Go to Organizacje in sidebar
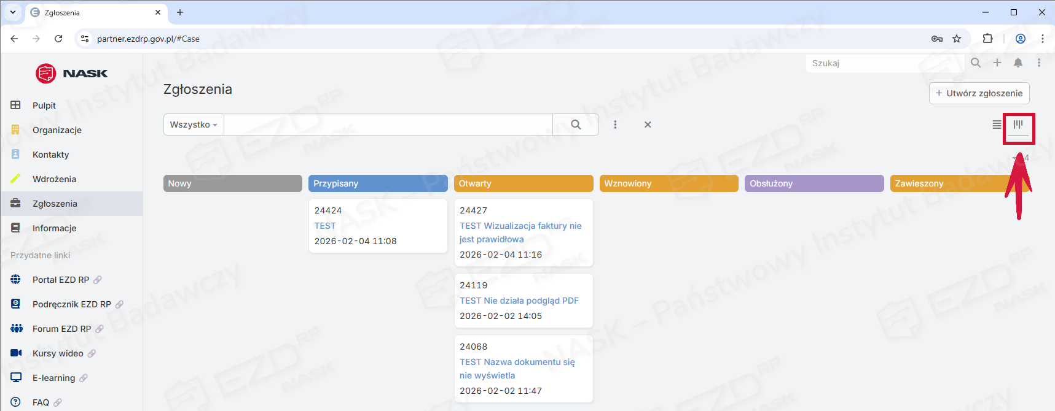The image size is (1055, 411). click(x=57, y=130)
